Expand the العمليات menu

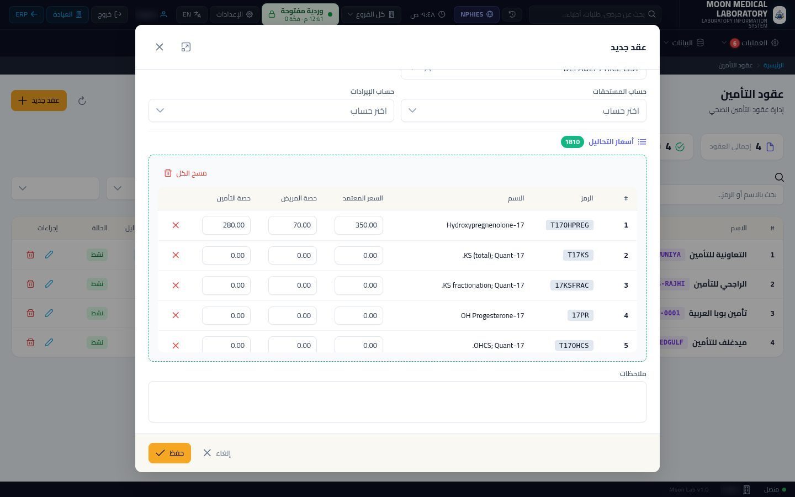(750, 43)
